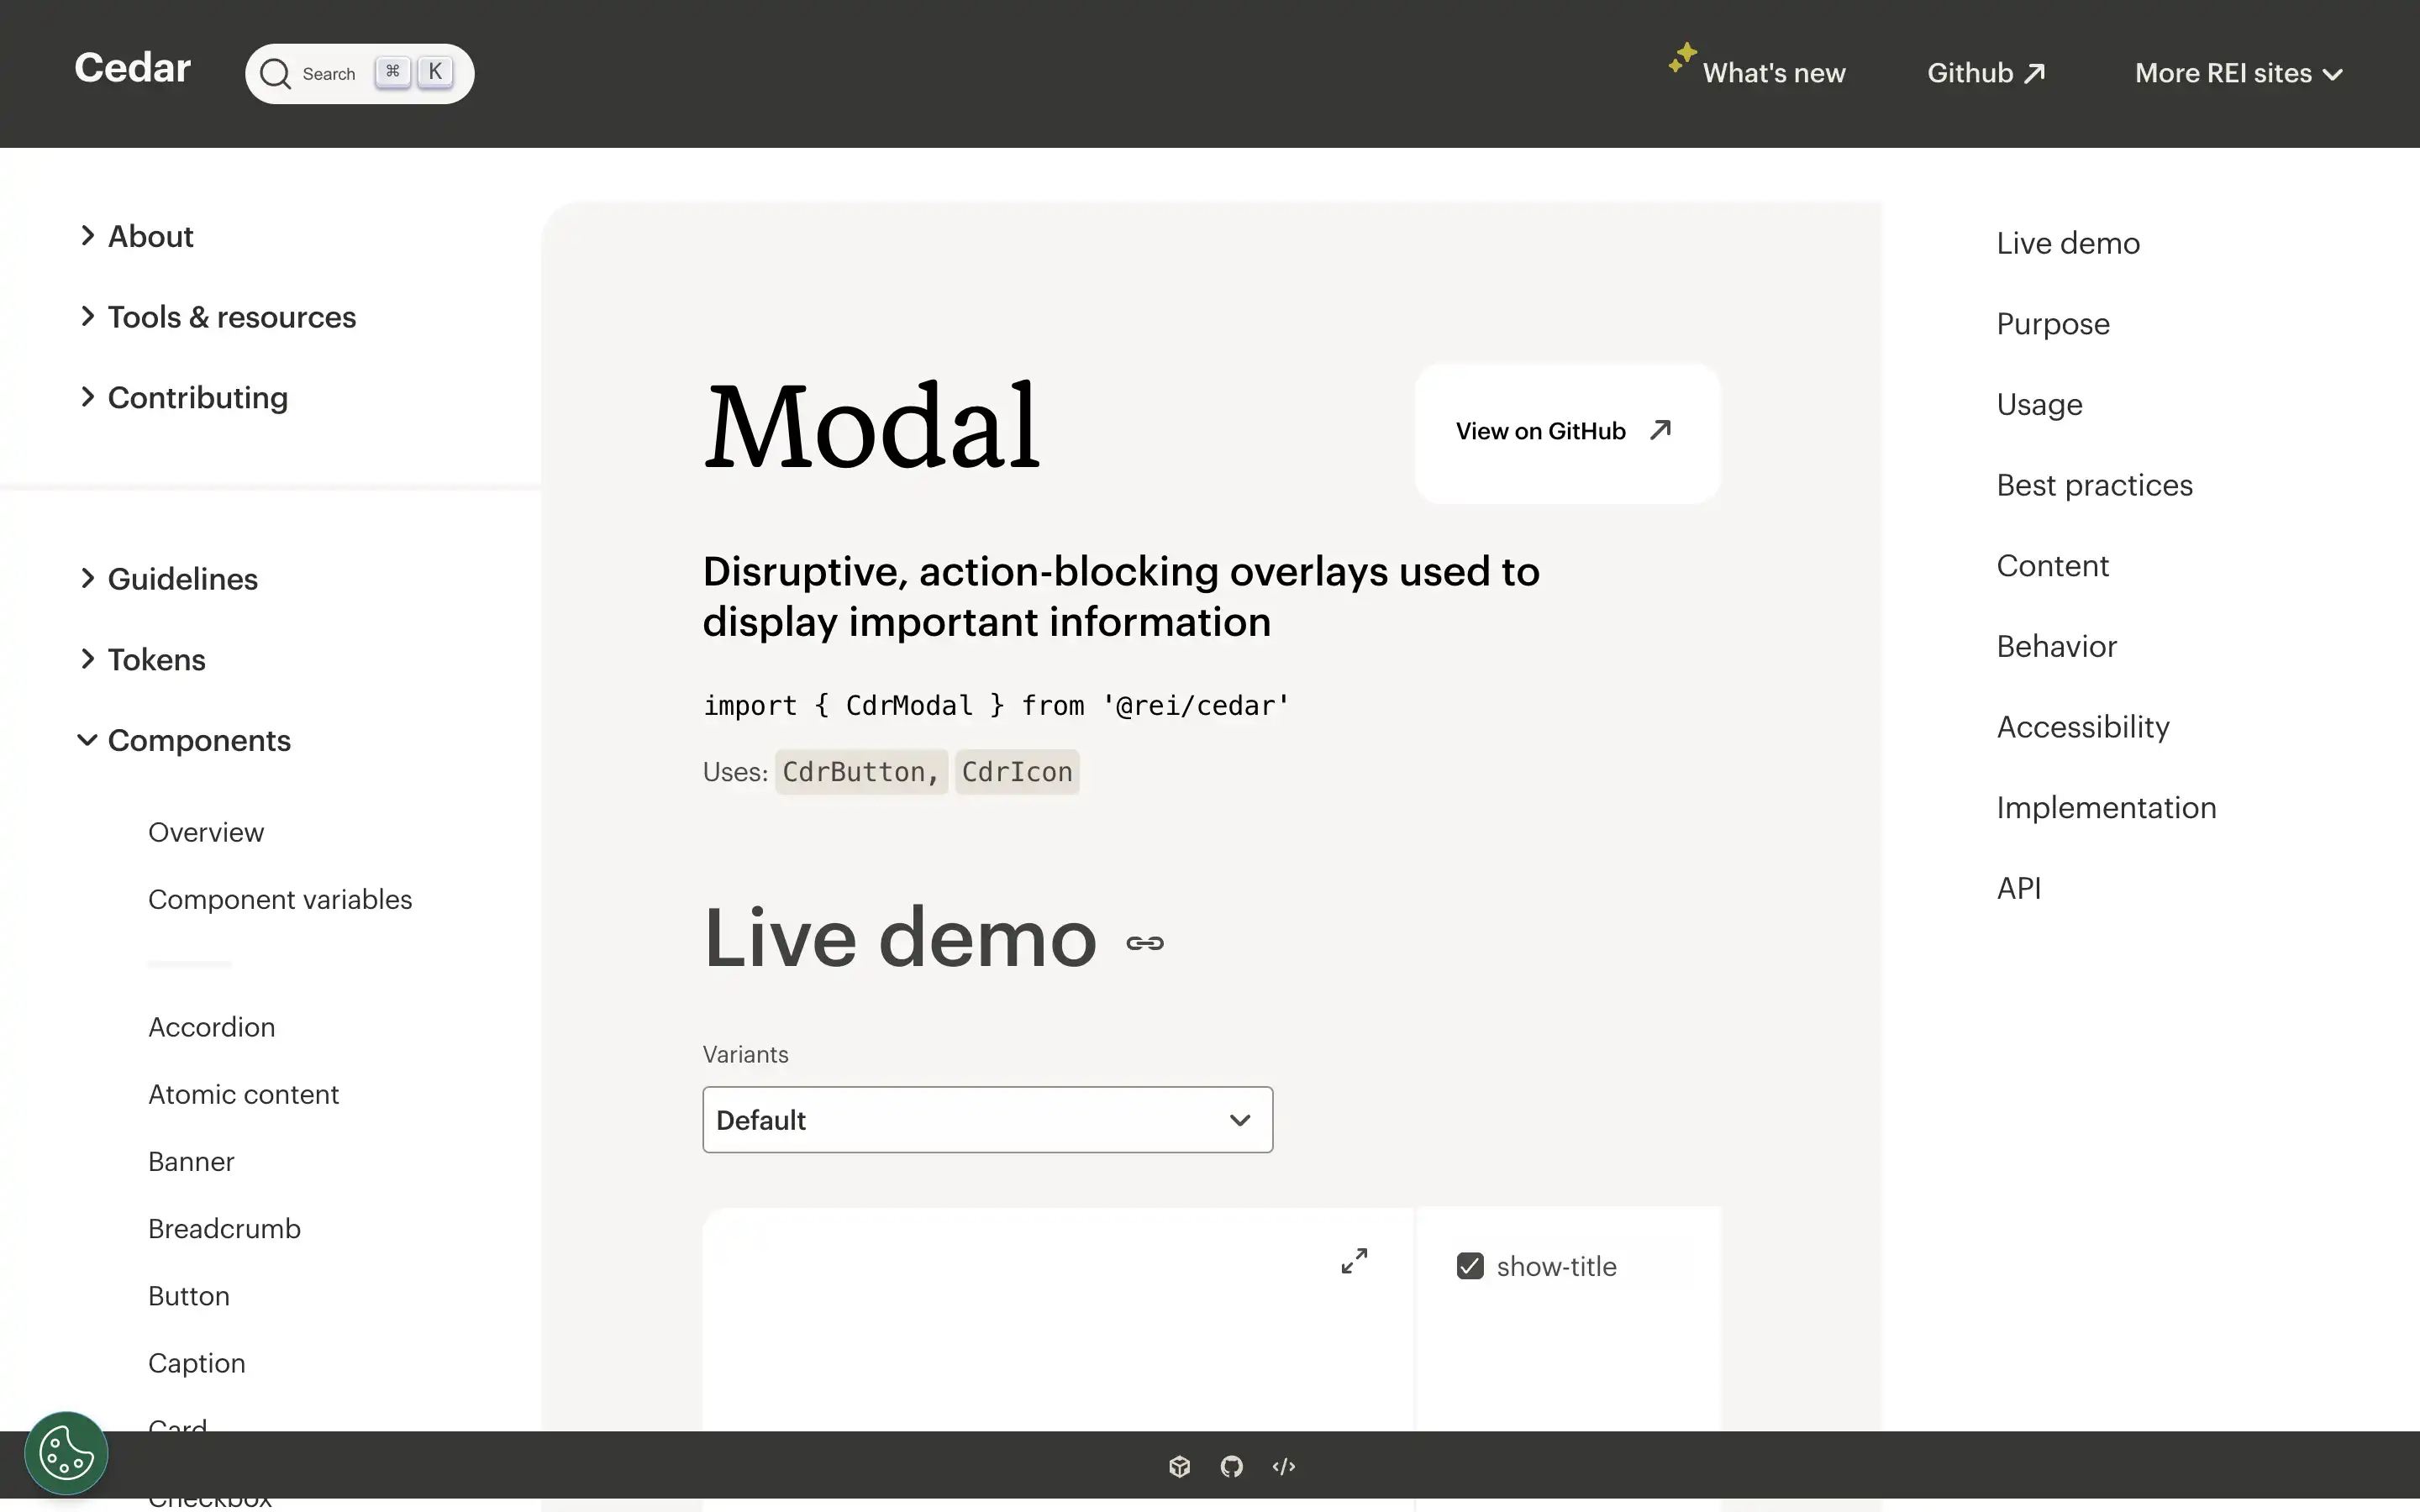The height and width of the screenshot is (1512, 2420).
Task: Click the CdrIcon uses link
Action: pyautogui.click(x=1017, y=772)
